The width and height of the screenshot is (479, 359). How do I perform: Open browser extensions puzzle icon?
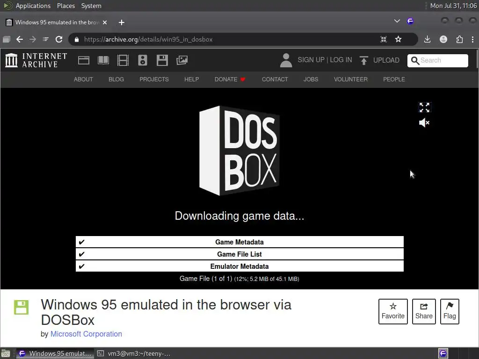tap(459, 39)
